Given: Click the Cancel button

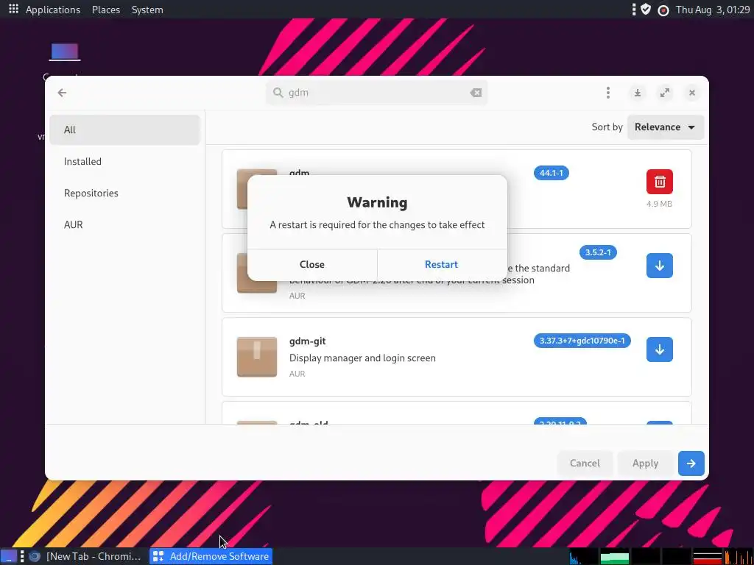Looking at the screenshot, I should [585, 463].
